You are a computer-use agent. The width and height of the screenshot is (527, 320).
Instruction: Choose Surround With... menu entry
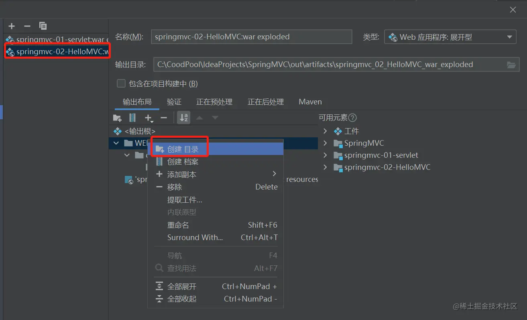pos(216,237)
